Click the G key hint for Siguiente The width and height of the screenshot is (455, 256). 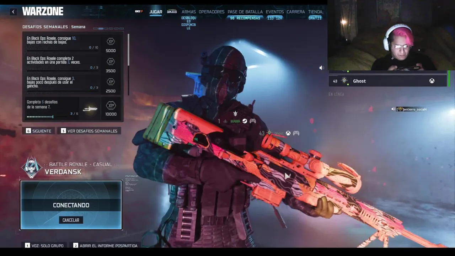(x=28, y=131)
